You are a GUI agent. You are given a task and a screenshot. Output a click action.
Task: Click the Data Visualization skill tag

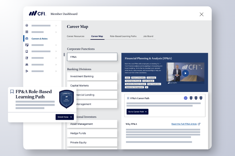154,84
